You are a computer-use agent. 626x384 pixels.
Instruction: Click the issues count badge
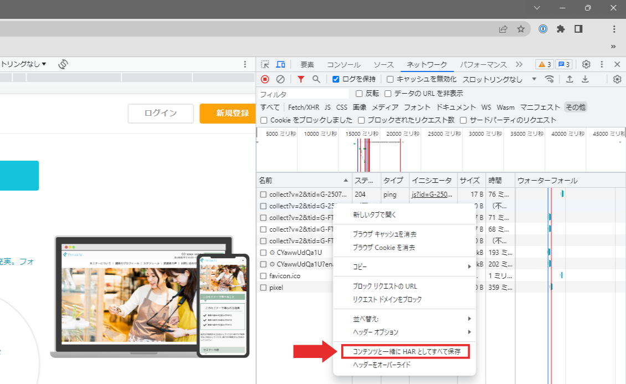[x=564, y=64]
